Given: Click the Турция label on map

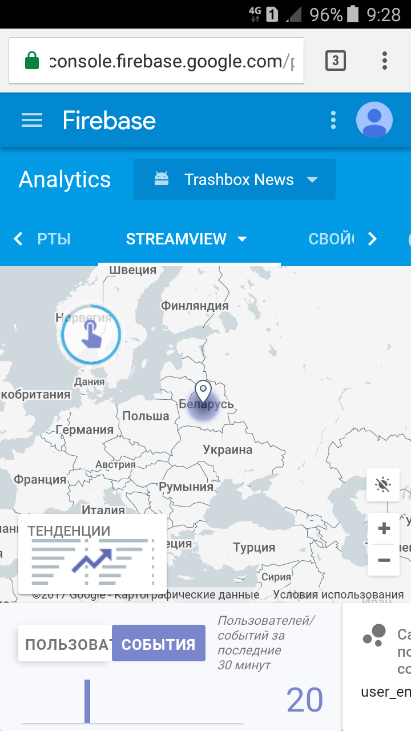Looking at the screenshot, I should 254,548.
